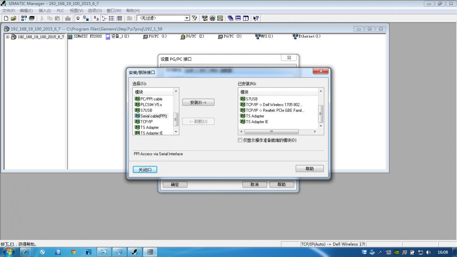
Task: Click the installed list scroll up arrow
Action: tap(321, 91)
